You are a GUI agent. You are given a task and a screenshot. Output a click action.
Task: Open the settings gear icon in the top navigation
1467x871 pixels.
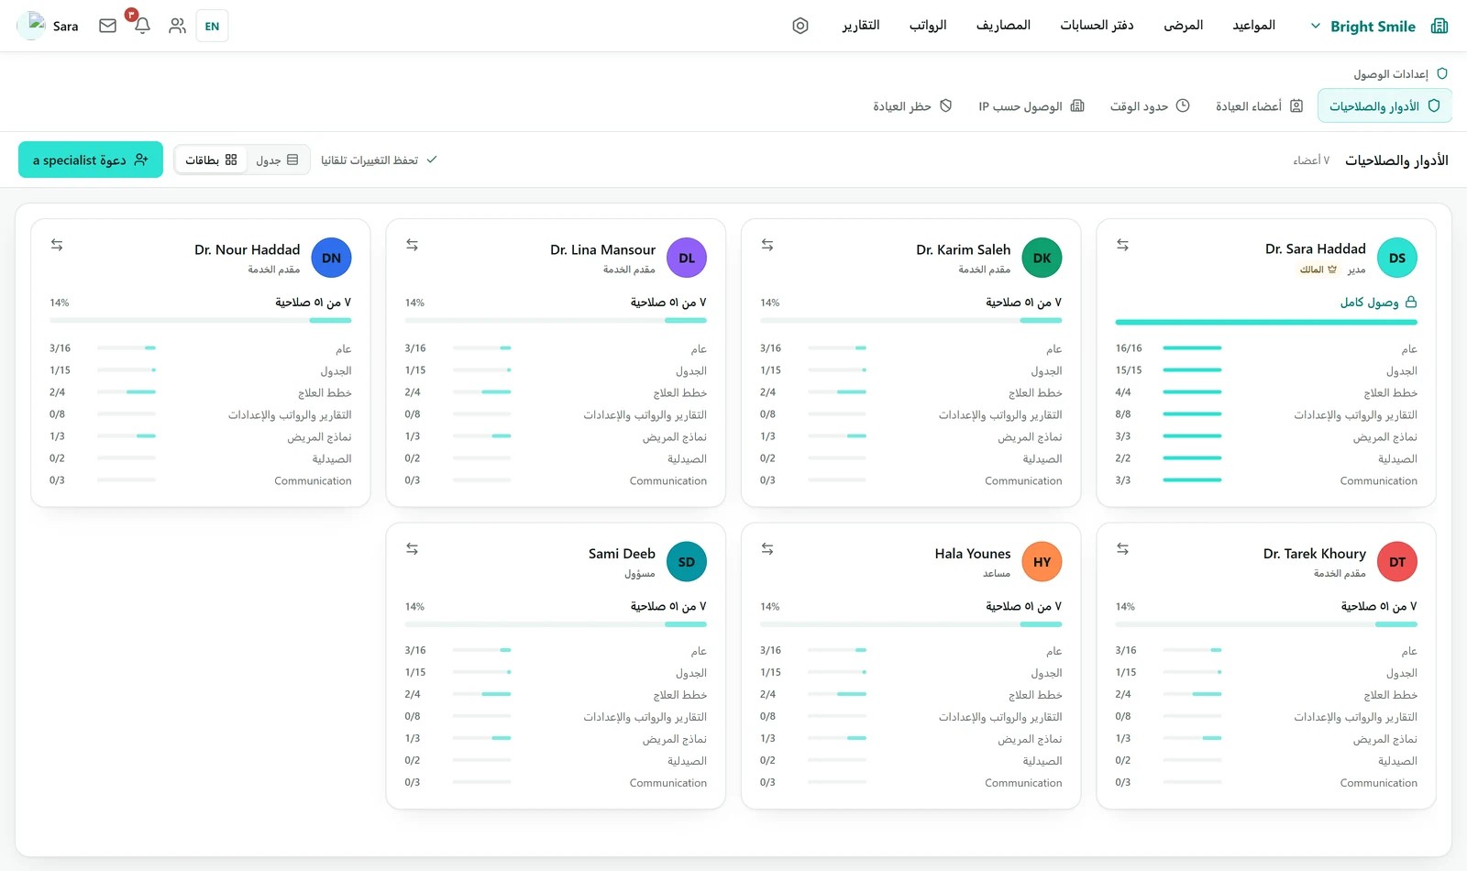pos(800,26)
